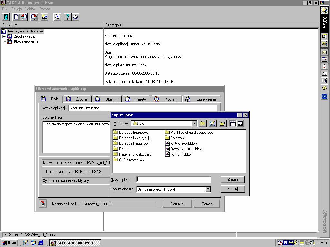
Task: Switch to the Program tab
Action: click(166, 99)
